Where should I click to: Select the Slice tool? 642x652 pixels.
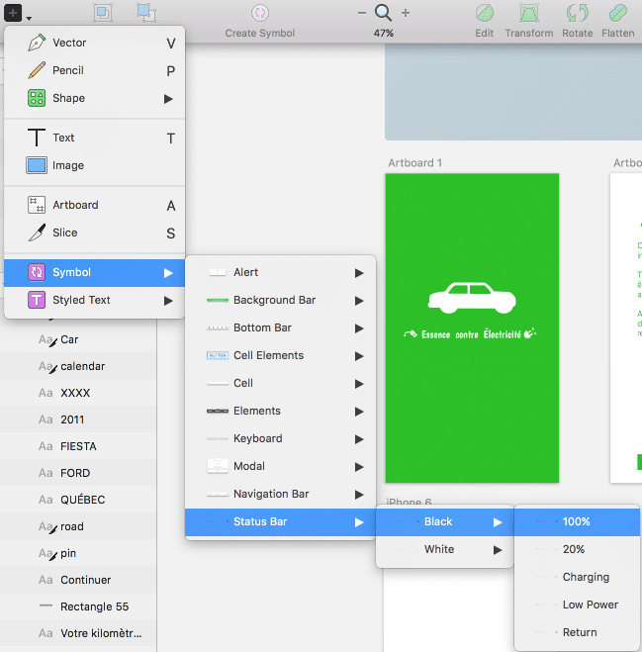[x=64, y=233]
